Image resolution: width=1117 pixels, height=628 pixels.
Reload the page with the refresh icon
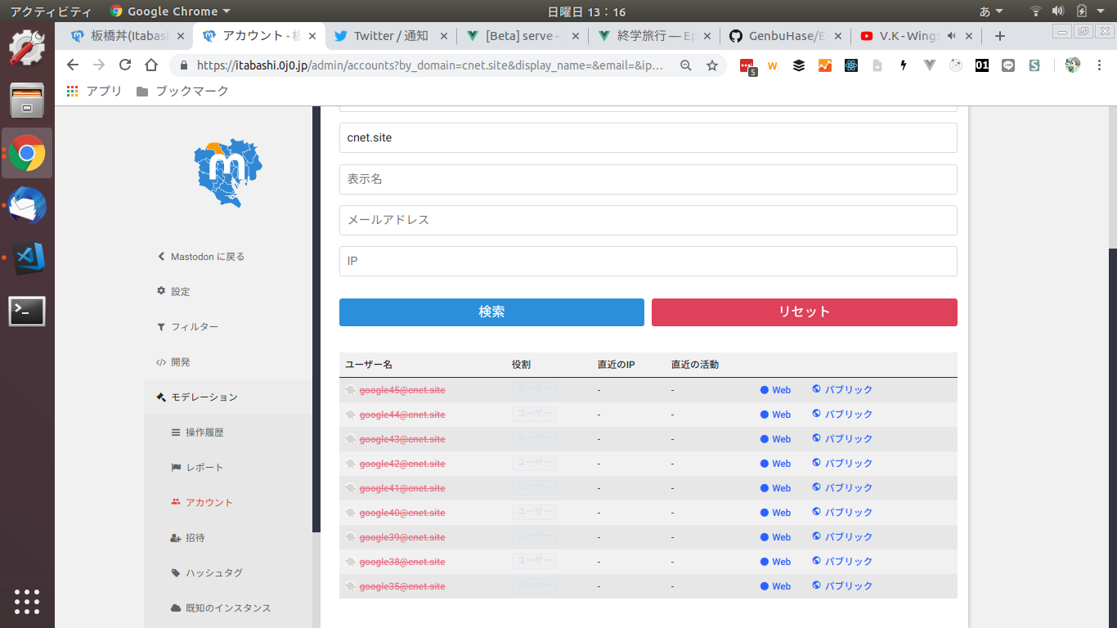pyautogui.click(x=125, y=65)
